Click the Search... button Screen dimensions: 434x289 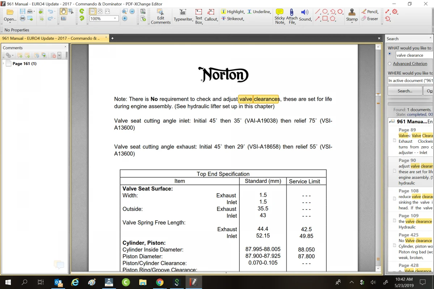pyautogui.click(x=405, y=91)
